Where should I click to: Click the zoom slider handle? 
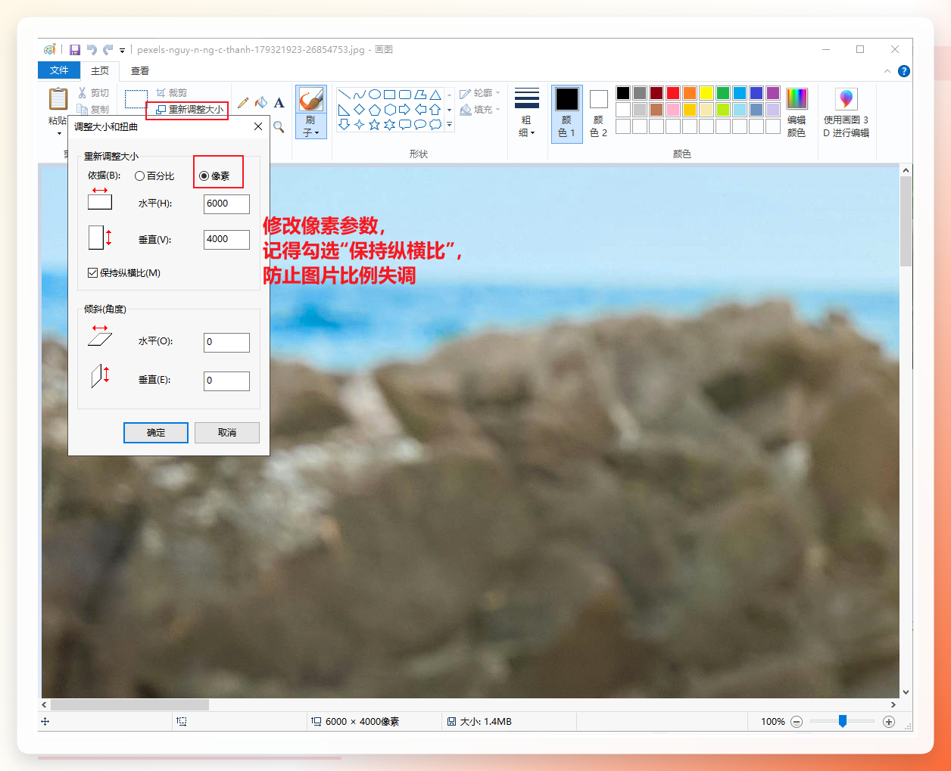pyautogui.click(x=842, y=722)
